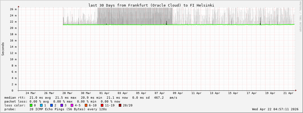Click the RRDTOOL / TOBI OETIKER watermark
The width and height of the screenshot is (303, 113).
(300, 17)
